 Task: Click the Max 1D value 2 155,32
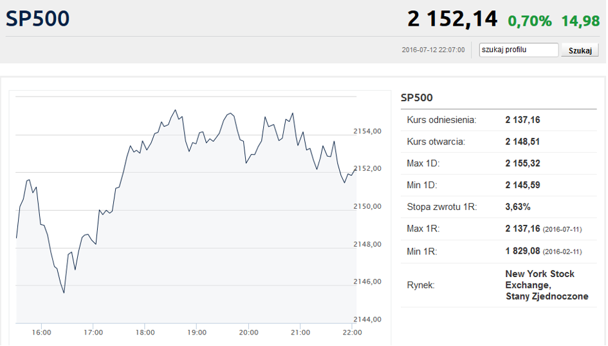click(522, 164)
